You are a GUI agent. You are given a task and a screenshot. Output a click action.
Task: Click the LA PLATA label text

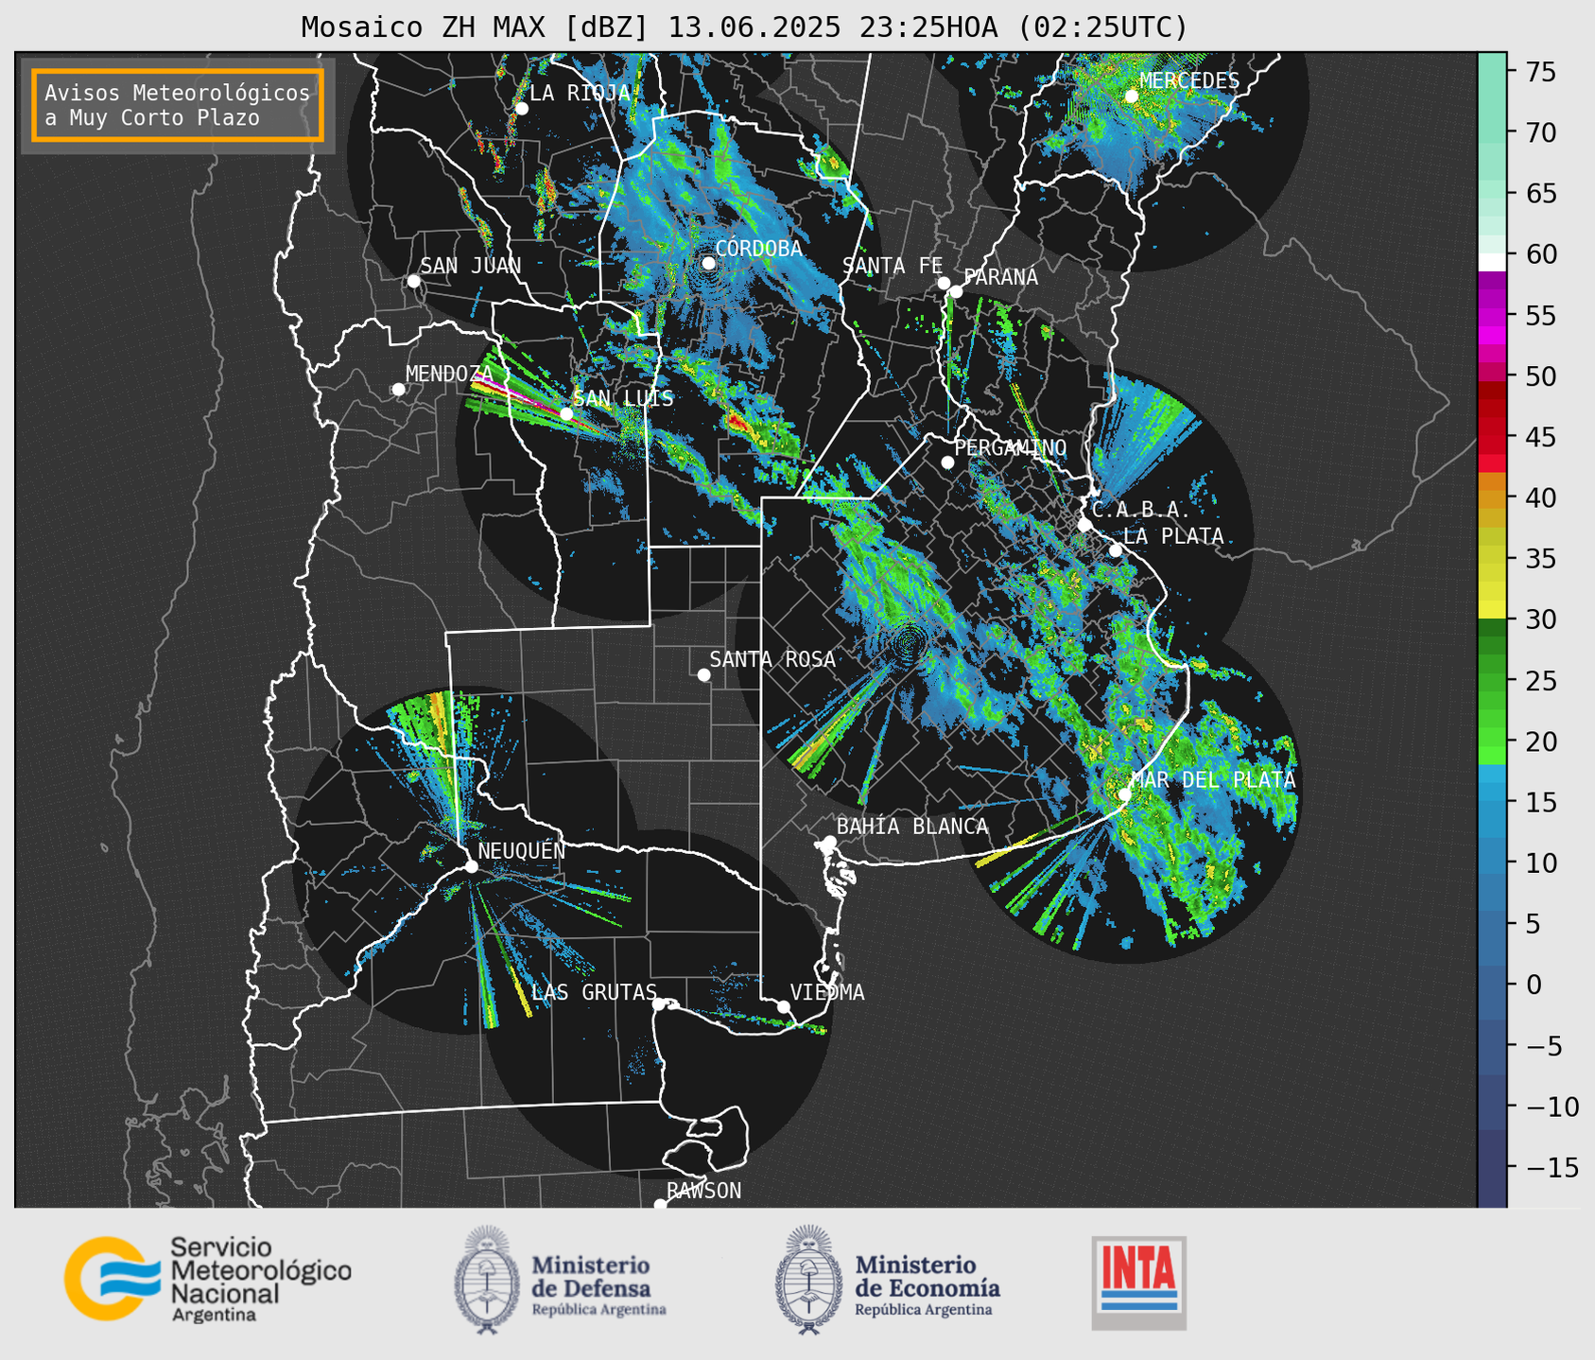(x=1173, y=536)
